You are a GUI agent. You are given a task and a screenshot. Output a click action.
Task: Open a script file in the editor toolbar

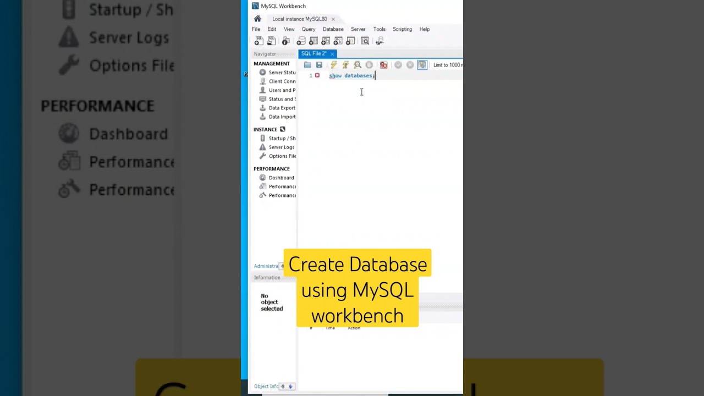tap(307, 65)
